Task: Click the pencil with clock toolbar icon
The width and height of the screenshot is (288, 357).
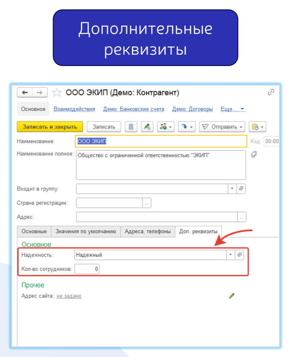Action: [147, 127]
